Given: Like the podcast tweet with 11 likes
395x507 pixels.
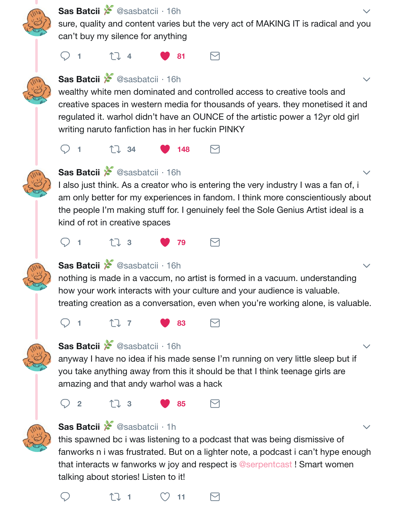Looking at the screenshot, I should tap(165, 497).
